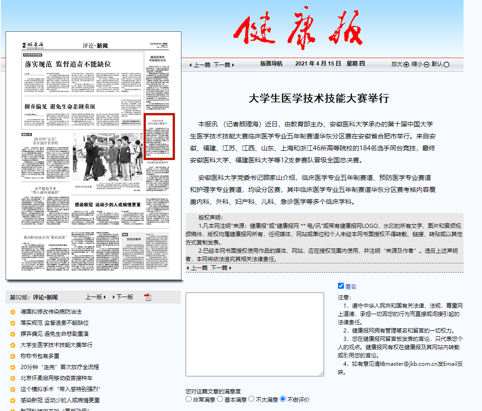Open the PDF download icon
This screenshot has height=411, width=482.
(148, 297)
